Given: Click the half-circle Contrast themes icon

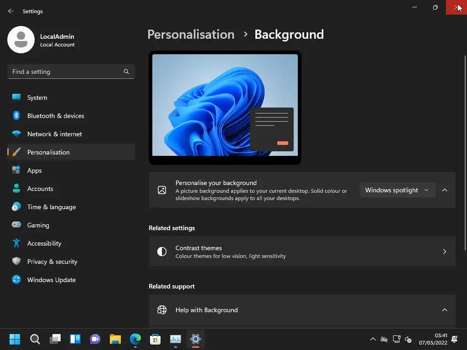Looking at the screenshot, I should tap(162, 252).
